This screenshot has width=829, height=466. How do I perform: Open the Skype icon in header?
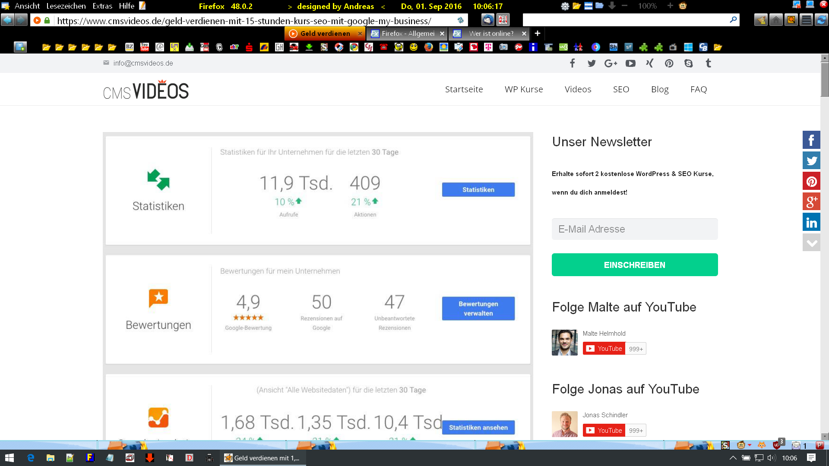point(688,63)
